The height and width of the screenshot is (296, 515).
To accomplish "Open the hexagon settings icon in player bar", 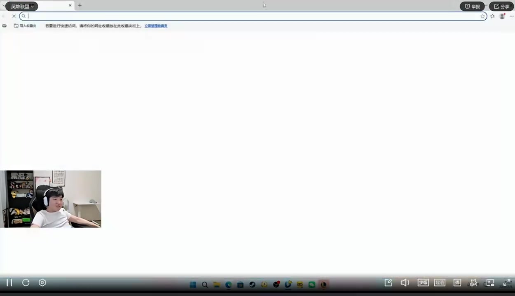I will [42, 282].
